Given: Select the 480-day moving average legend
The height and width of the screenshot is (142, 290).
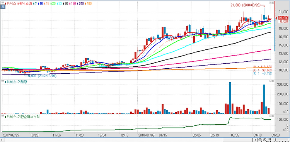Looking at the screenshot, I should pyautogui.click(x=88, y=3).
